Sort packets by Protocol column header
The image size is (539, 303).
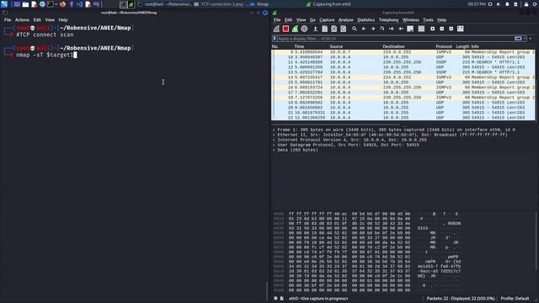click(444, 46)
